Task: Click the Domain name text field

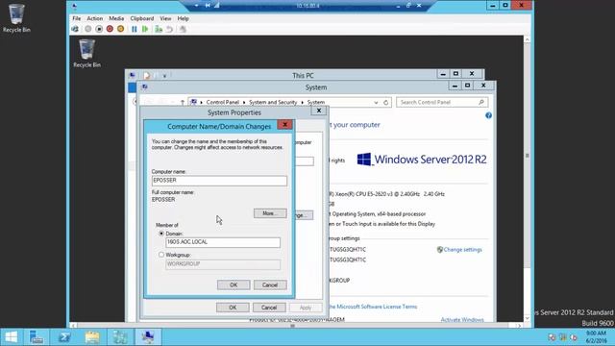Action: tap(223, 242)
